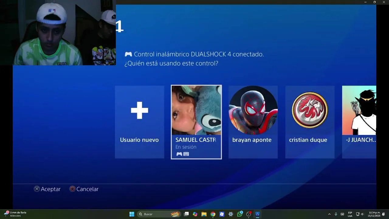The image size is (389, 219).
Task: Open Settings gear in the taskbar
Action: (x=231, y=214)
